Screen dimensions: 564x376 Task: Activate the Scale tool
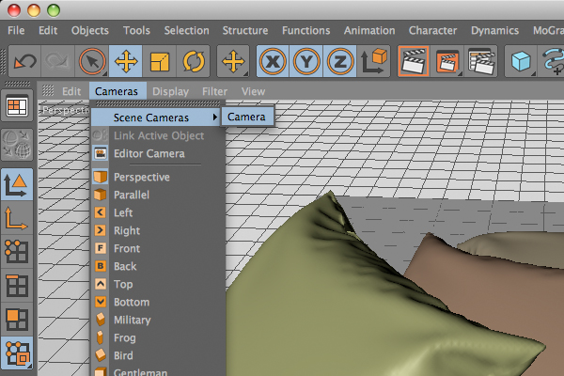click(x=160, y=61)
